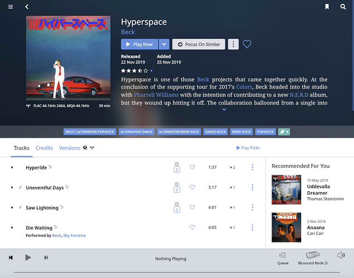Viewport: 354px width, 278px height.
Task: Open Die Waiting three-dot track menu
Action: tap(252, 227)
